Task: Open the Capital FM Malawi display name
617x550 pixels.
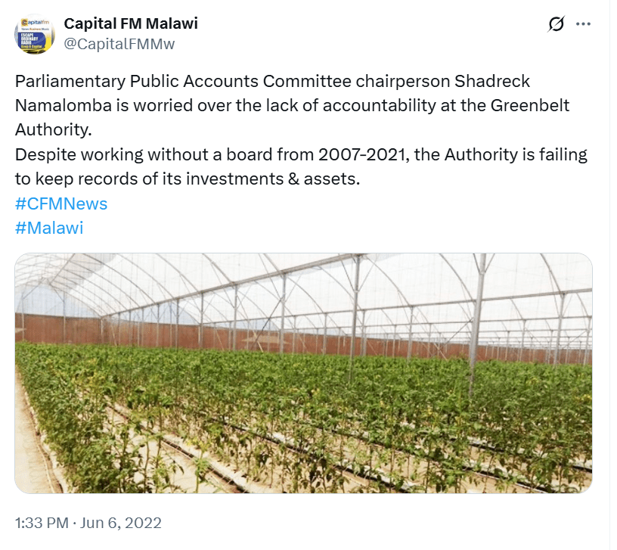Action: click(131, 23)
